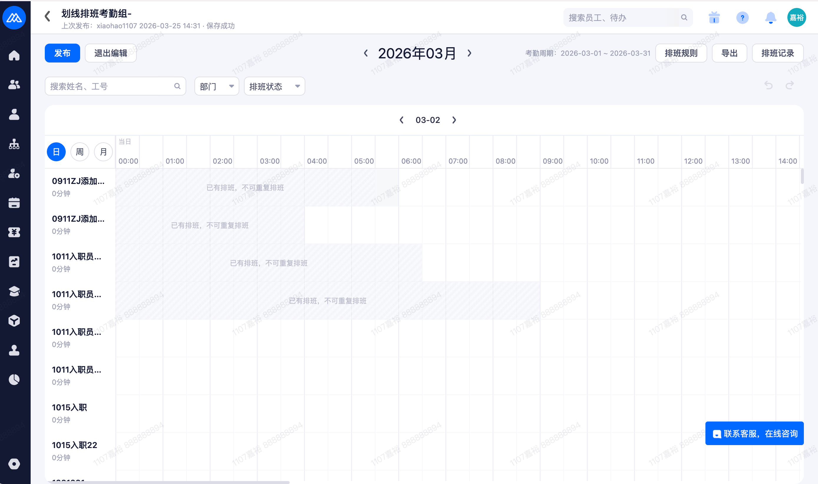This screenshot has height=484, width=818.
Task: Open the 部门 dropdown
Action: click(217, 86)
